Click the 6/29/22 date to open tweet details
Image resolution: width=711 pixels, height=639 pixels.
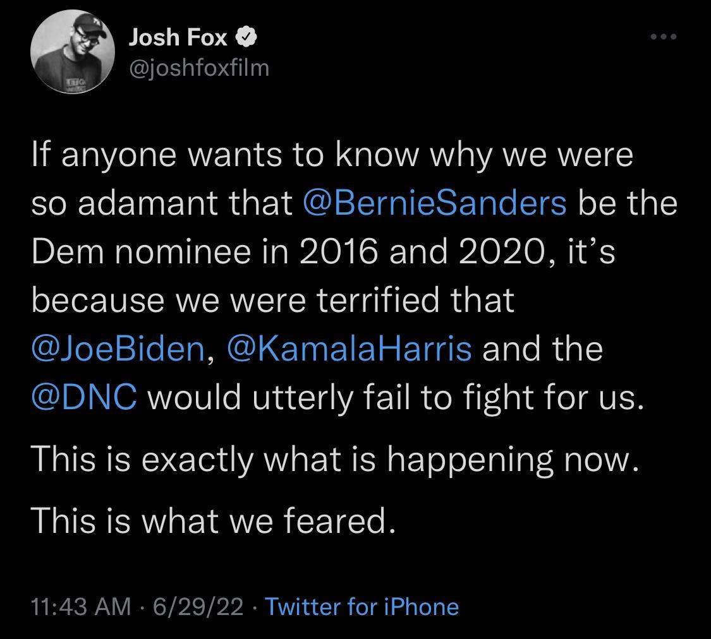point(199,607)
